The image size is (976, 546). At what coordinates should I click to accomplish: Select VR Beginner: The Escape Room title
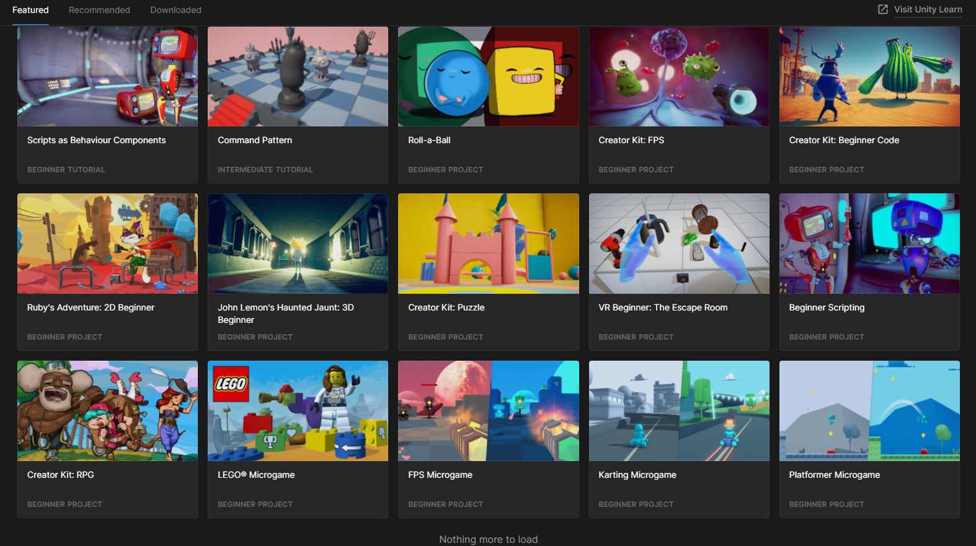pyautogui.click(x=663, y=307)
